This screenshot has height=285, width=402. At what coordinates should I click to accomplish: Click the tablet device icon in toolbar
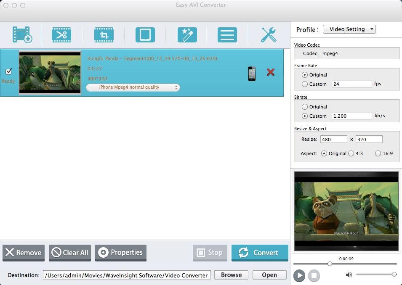pos(145,35)
